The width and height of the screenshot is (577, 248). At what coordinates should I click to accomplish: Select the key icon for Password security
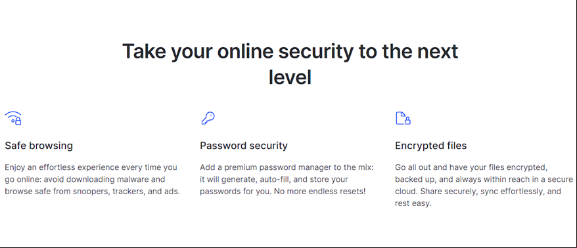[208, 118]
